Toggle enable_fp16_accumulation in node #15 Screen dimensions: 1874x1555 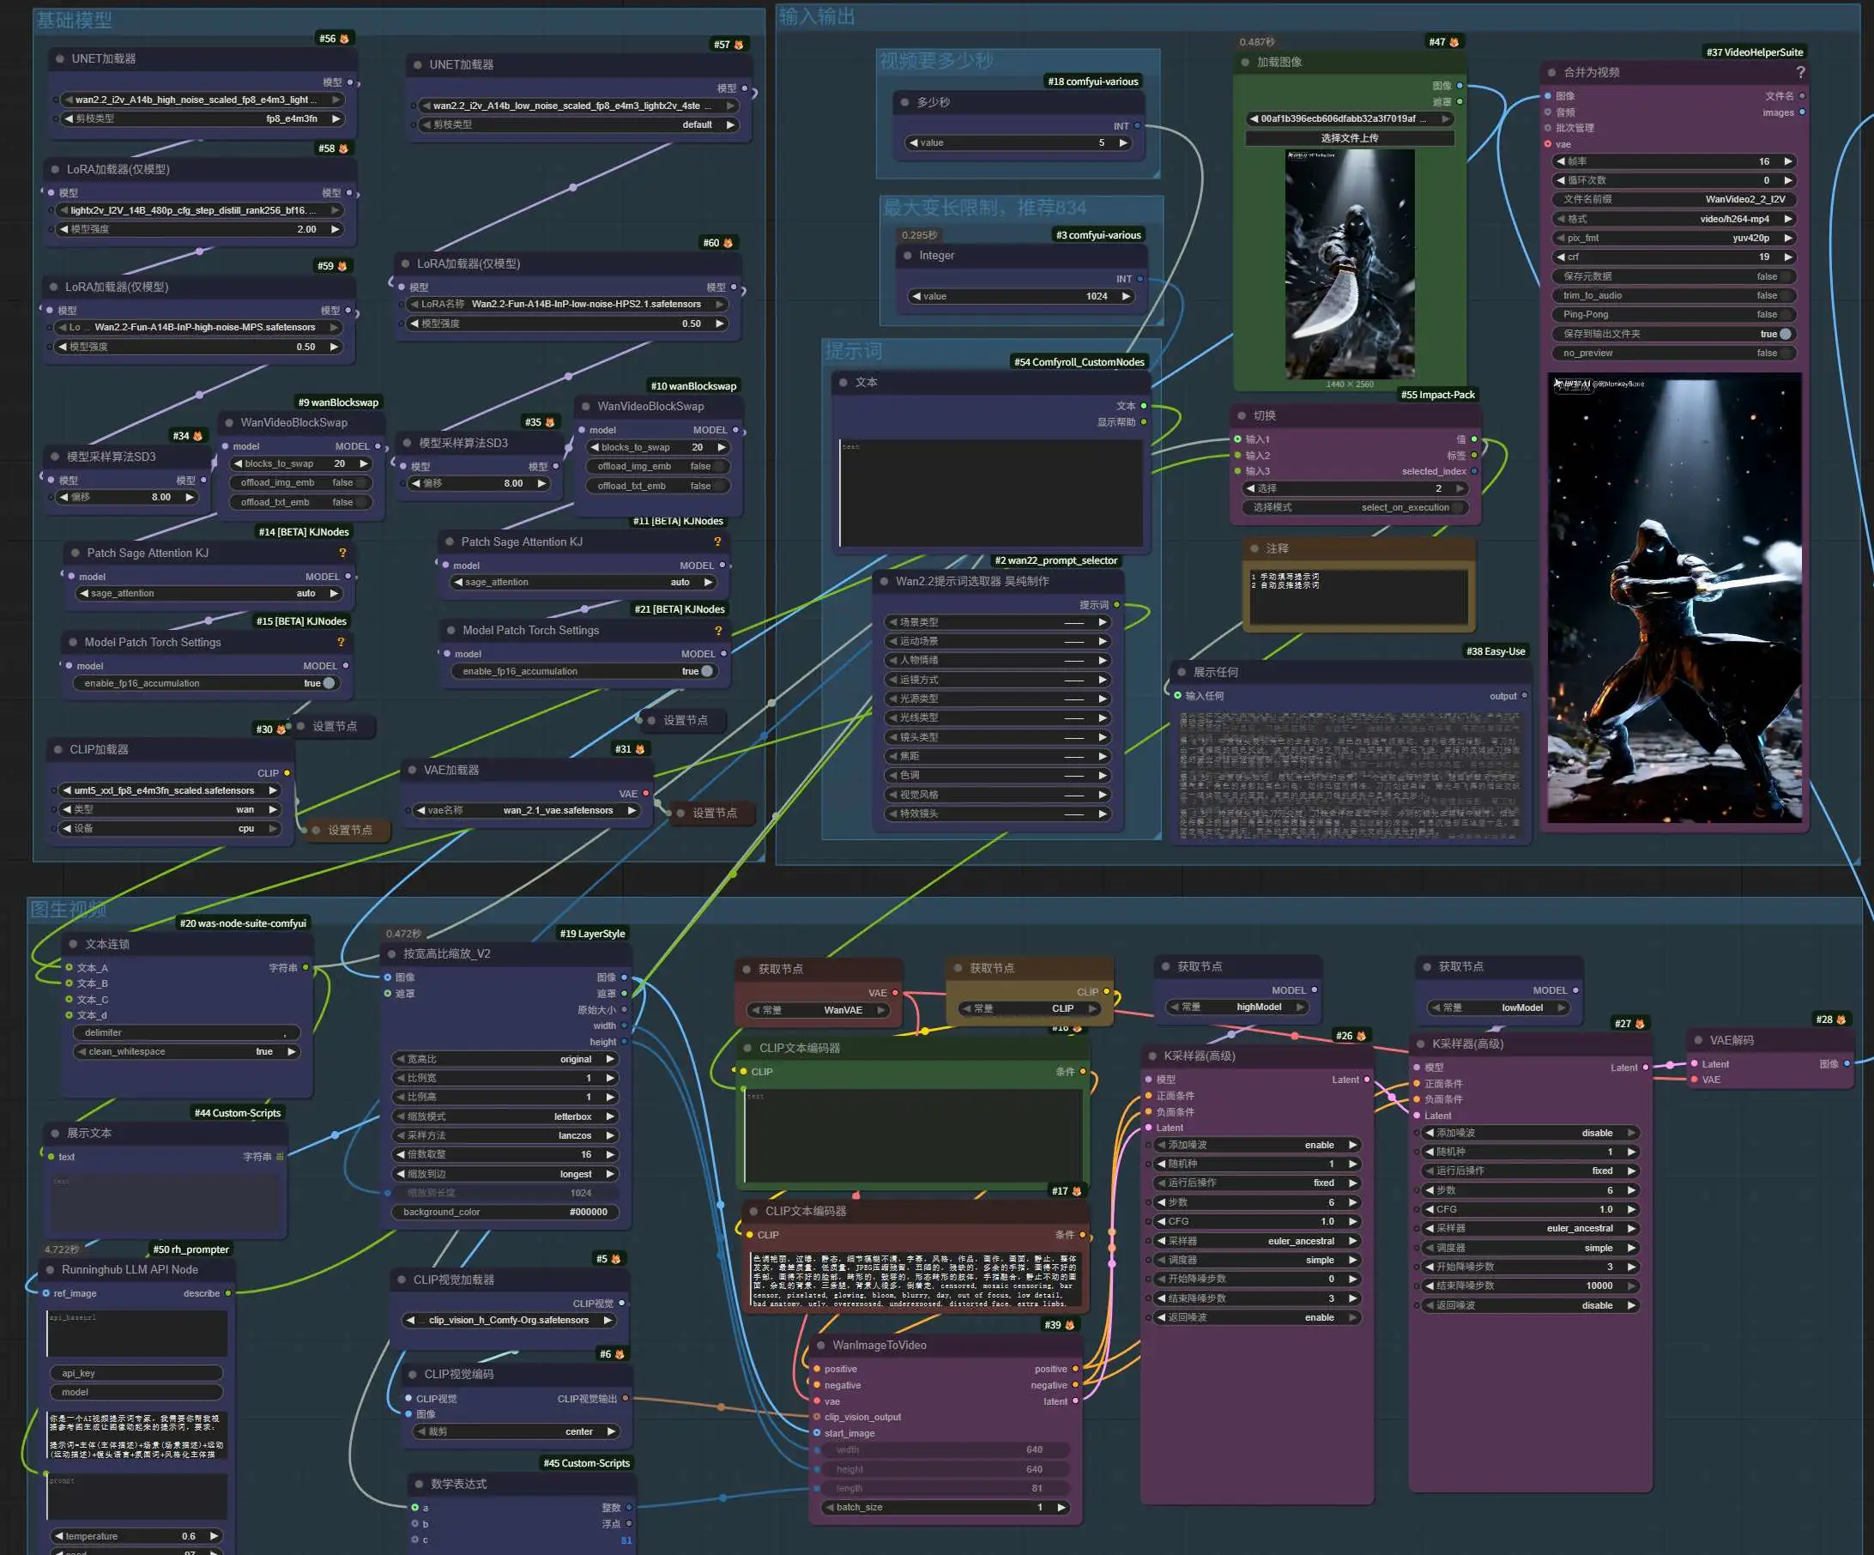(x=329, y=684)
